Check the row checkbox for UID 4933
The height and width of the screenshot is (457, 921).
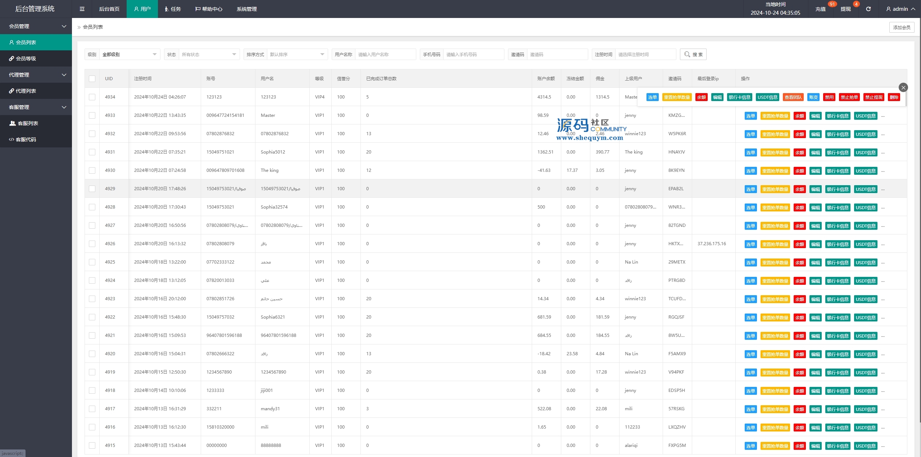pyautogui.click(x=92, y=115)
